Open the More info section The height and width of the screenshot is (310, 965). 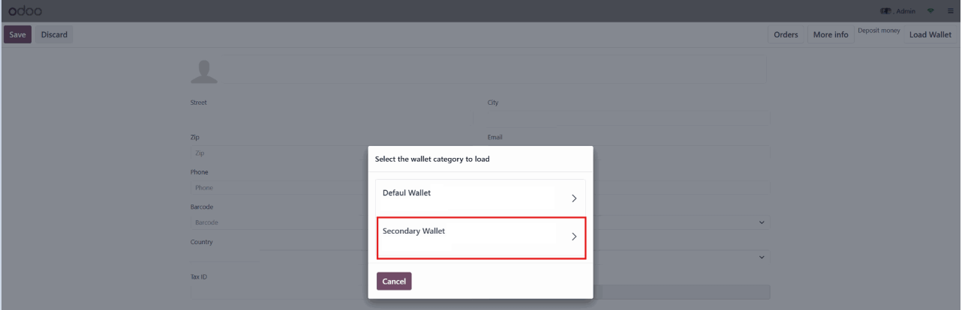click(x=831, y=34)
